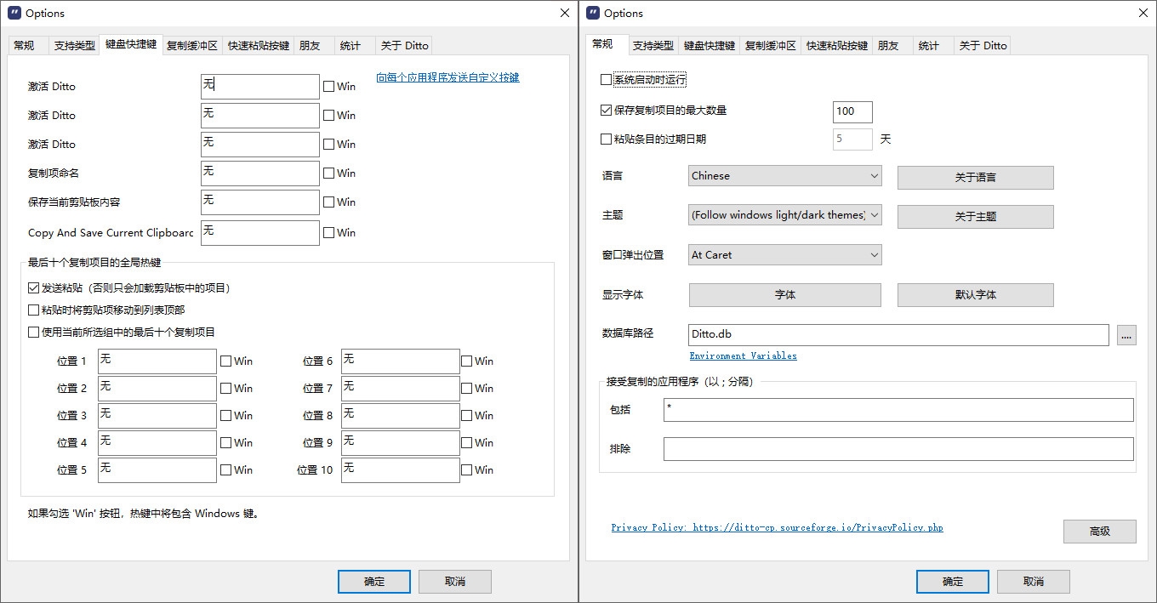Enable 粘贴时将剪贴项移动到列表顶部 checkbox
The width and height of the screenshot is (1157, 603).
[x=34, y=310]
